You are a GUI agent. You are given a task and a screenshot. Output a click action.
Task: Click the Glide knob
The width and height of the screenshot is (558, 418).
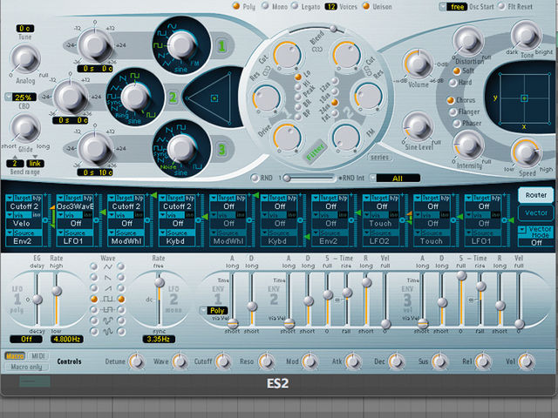pos(25,128)
